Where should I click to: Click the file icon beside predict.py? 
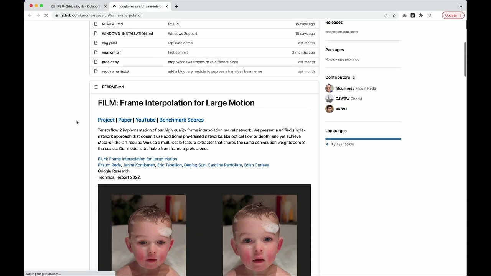pos(96,62)
